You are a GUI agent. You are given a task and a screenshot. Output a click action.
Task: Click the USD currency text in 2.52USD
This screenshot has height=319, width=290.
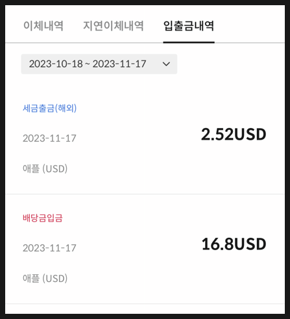pyautogui.click(x=250, y=134)
